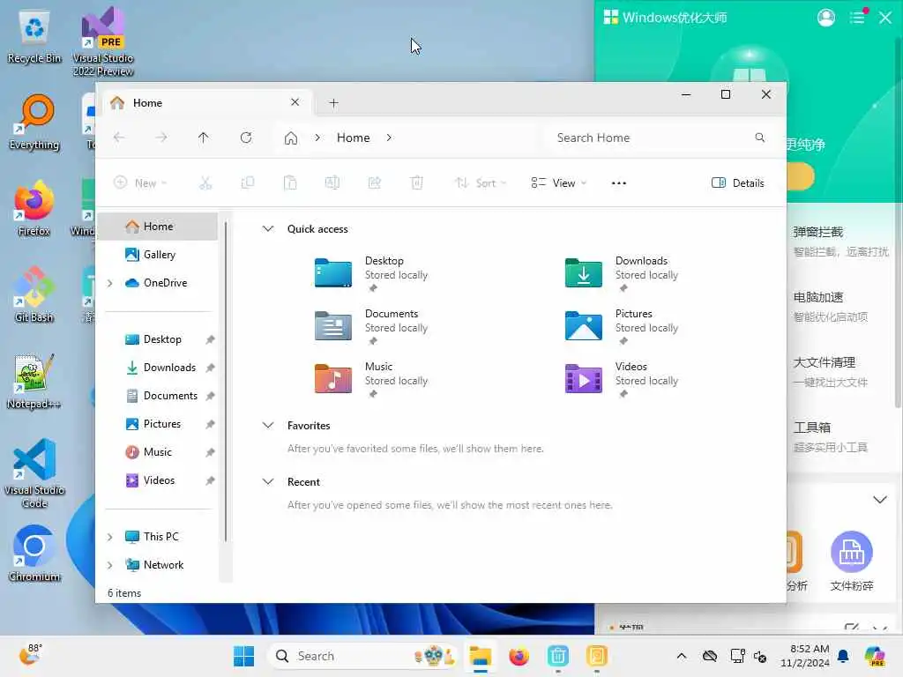Toggle the Details pane button
Image resolution: width=903 pixels, height=677 pixels.
[x=738, y=183]
